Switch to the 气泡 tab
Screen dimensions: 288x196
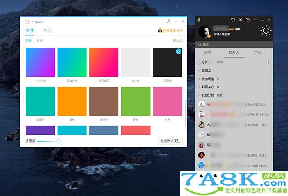(x=47, y=30)
